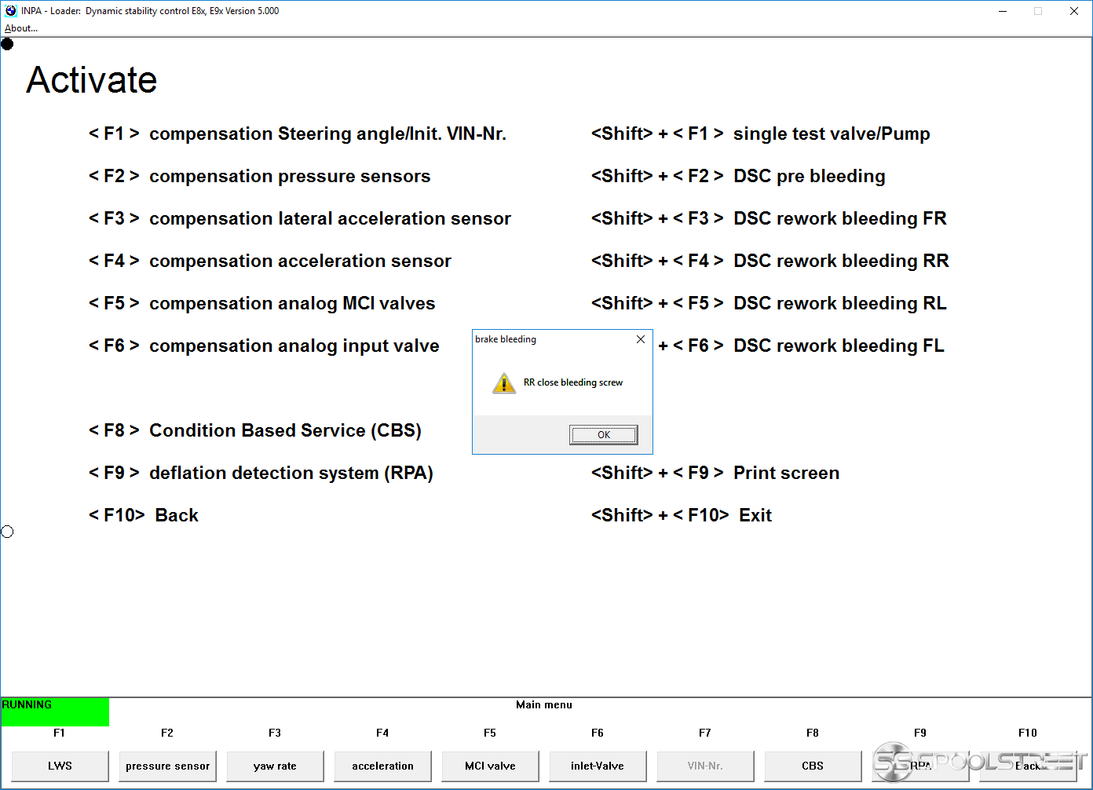Click the INPA app icon in title bar
1093x790 pixels.
coord(10,11)
